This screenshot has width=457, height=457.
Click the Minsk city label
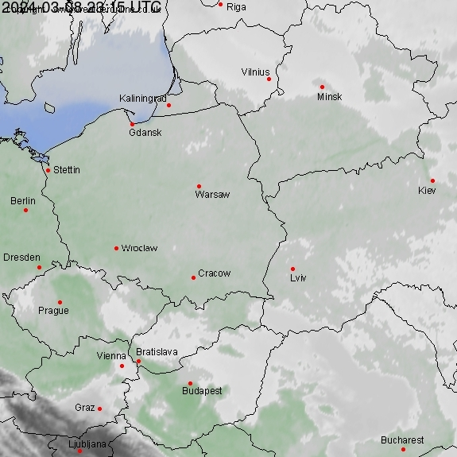(x=329, y=97)
